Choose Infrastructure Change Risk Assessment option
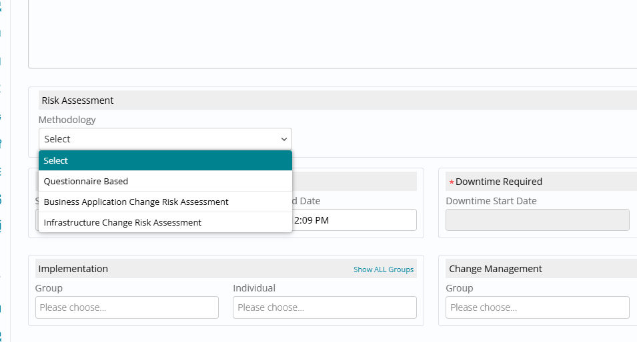The height and width of the screenshot is (342, 637). coord(165,222)
